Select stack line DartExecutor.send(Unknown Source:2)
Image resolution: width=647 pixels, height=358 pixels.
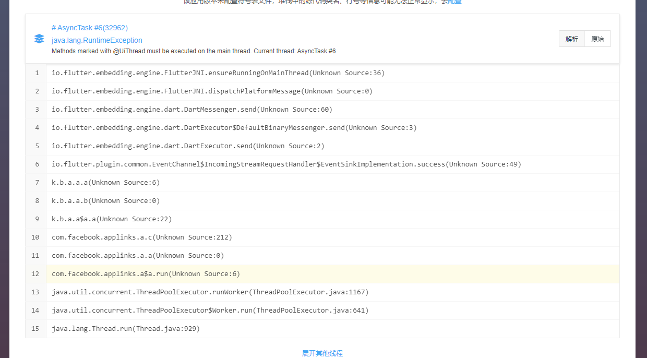[333, 146]
